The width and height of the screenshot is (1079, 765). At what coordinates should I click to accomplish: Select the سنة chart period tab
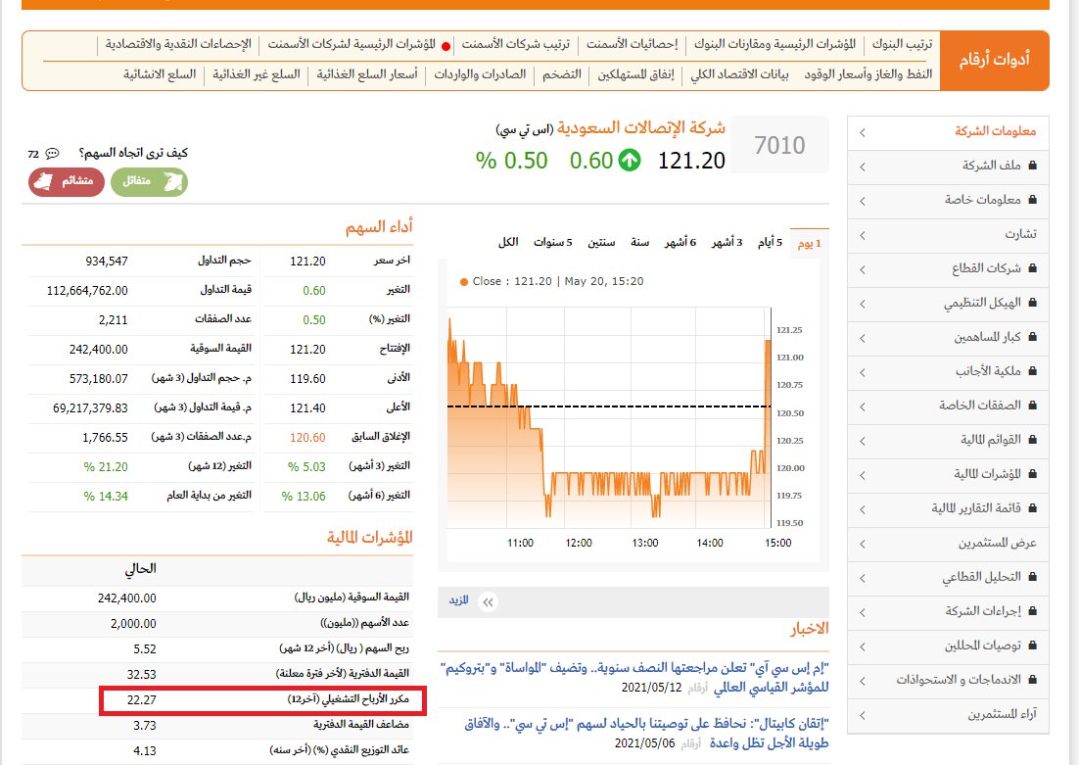(x=640, y=242)
